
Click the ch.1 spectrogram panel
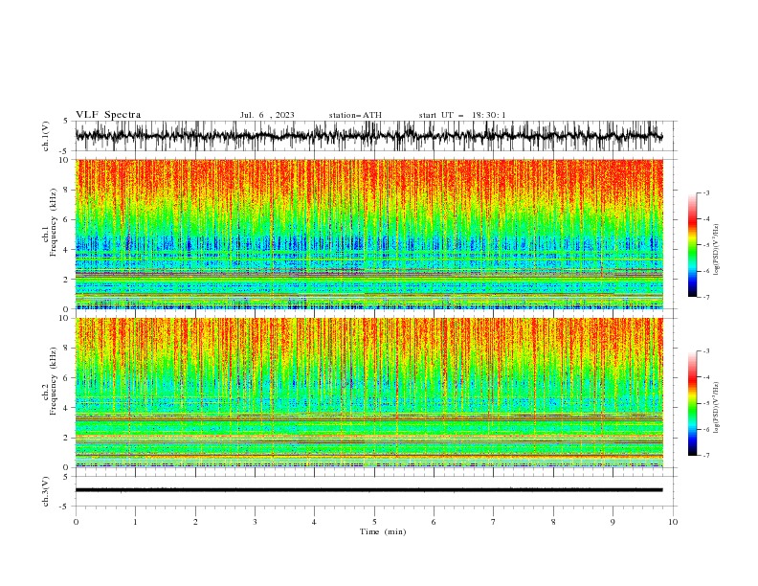coord(368,234)
